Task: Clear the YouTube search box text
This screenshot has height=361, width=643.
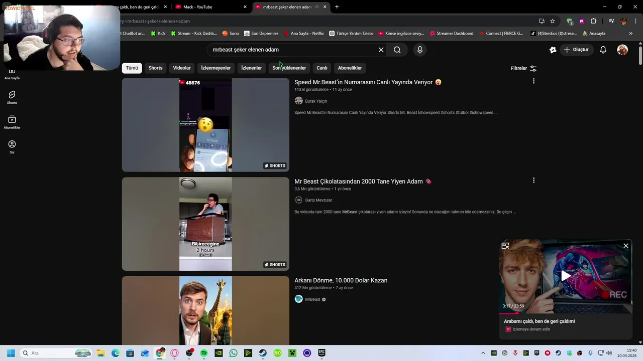Action: pyautogui.click(x=381, y=50)
